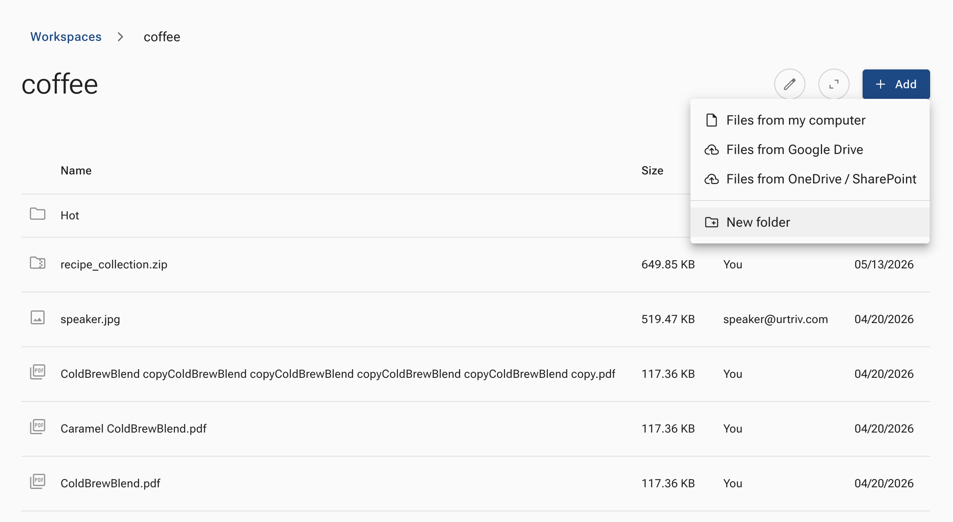Click the zip archive icon for recipe_collection.zip
The height and width of the screenshot is (522, 953).
click(x=38, y=263)
